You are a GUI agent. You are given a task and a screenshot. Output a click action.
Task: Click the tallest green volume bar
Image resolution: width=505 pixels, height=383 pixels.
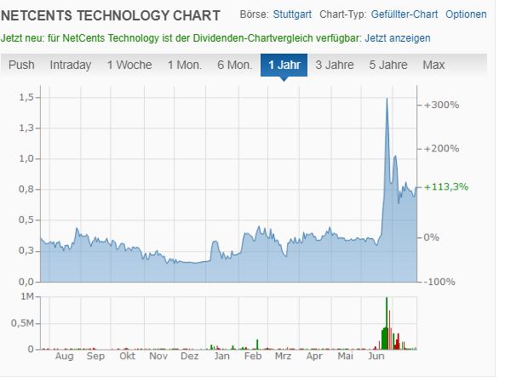tap(387, 323)
